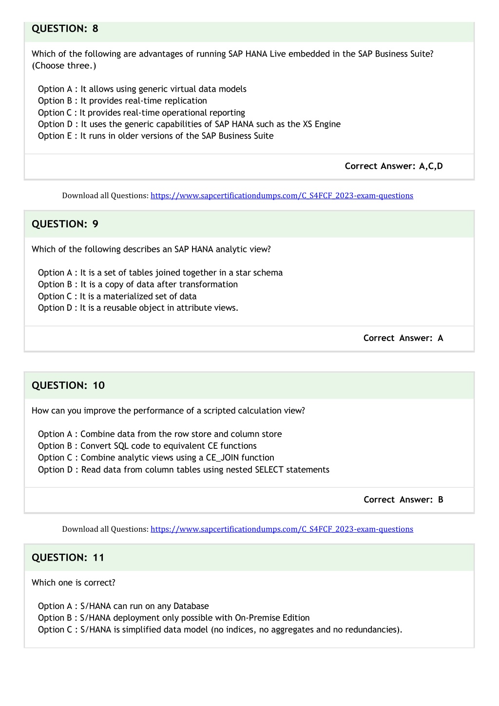
Task: Click the QUESTION: 11 header
Action: click(x=68, y=558)
